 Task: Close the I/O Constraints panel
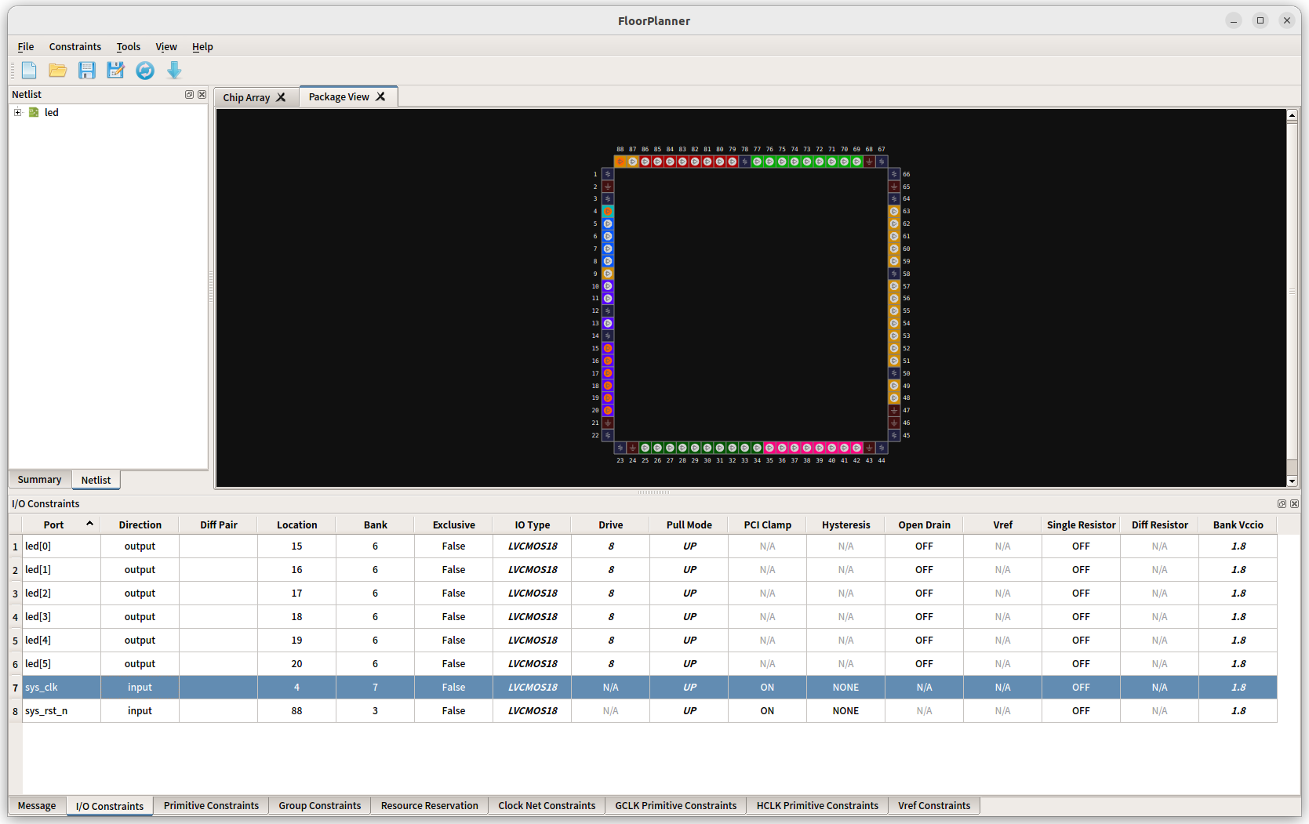click(x=1294, y=503)
